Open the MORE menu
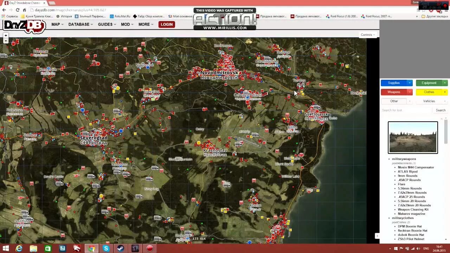The image size is (450, 253). [x=146, y=25]
